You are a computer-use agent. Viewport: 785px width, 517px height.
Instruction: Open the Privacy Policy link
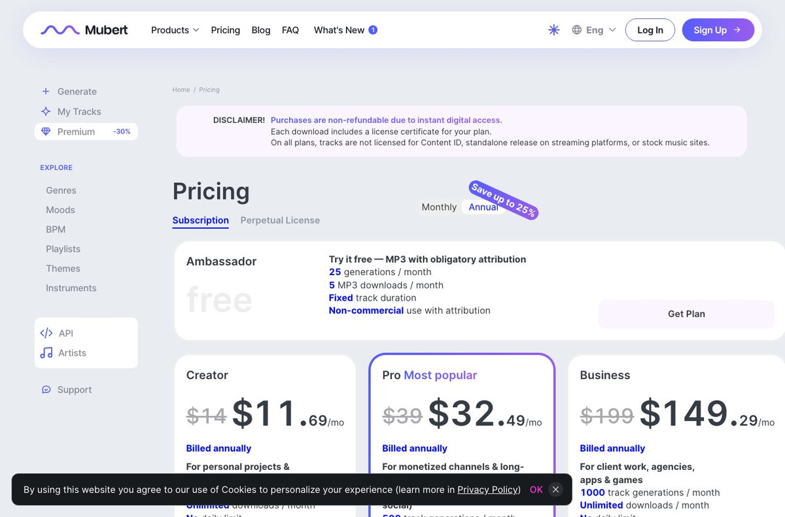[489, 490]
